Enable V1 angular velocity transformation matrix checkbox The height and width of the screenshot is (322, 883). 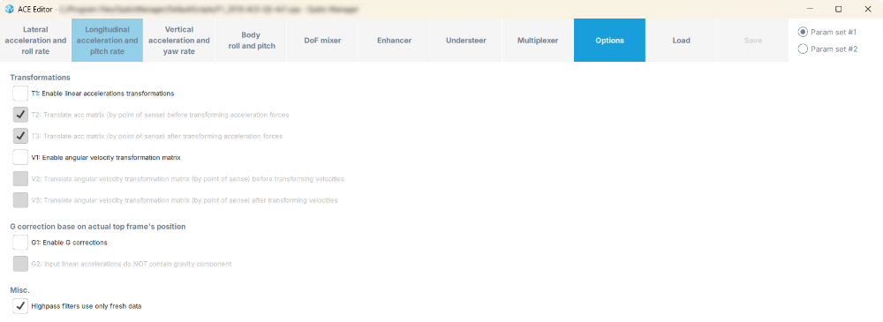(20, 158)
